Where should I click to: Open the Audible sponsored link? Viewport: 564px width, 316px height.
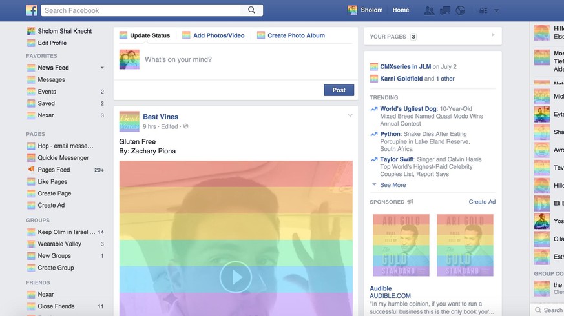[x=381, y=288]
